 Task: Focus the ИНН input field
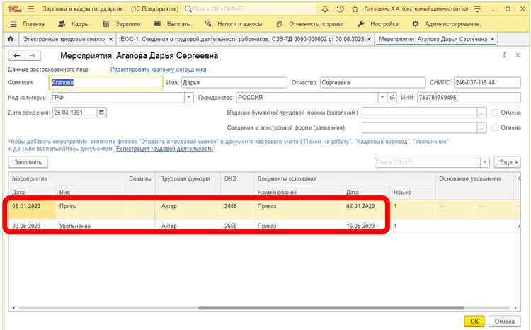469,98
